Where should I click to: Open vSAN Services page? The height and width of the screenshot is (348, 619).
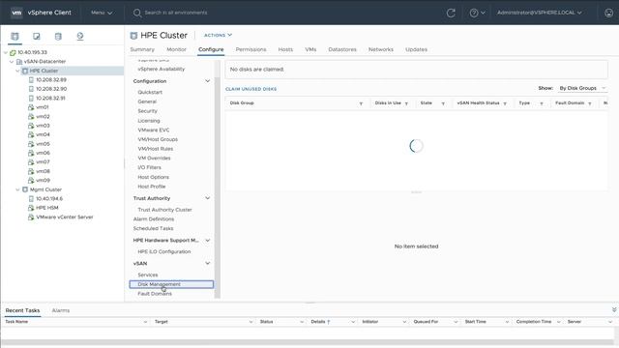pos(148,275)
